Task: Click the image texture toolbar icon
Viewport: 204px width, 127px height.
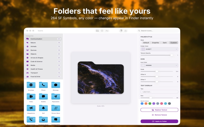Action: click(x=97, y=31)
